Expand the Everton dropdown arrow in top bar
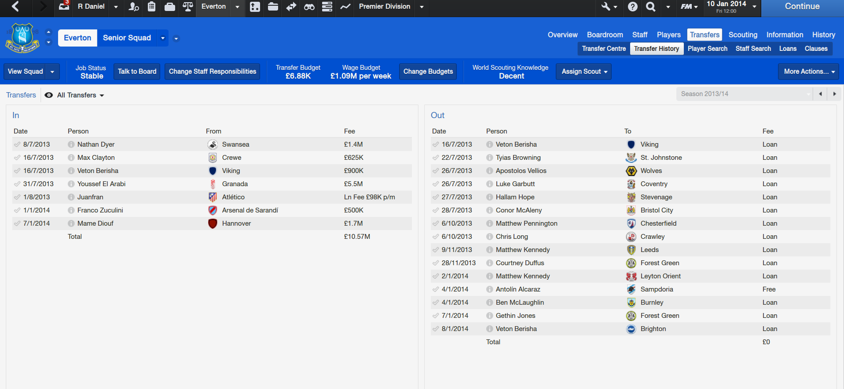The height and width of the screenshot is (389, 844). point(237,7)
